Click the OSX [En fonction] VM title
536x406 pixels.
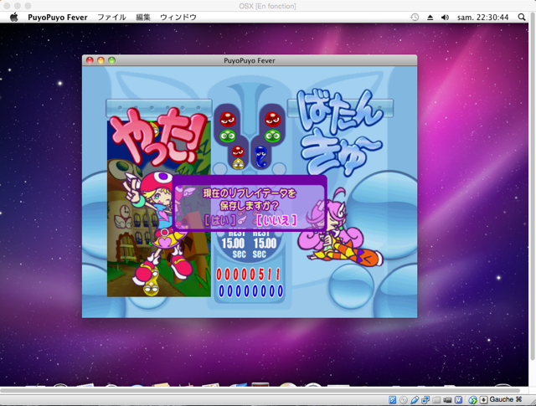pos(268,6)
